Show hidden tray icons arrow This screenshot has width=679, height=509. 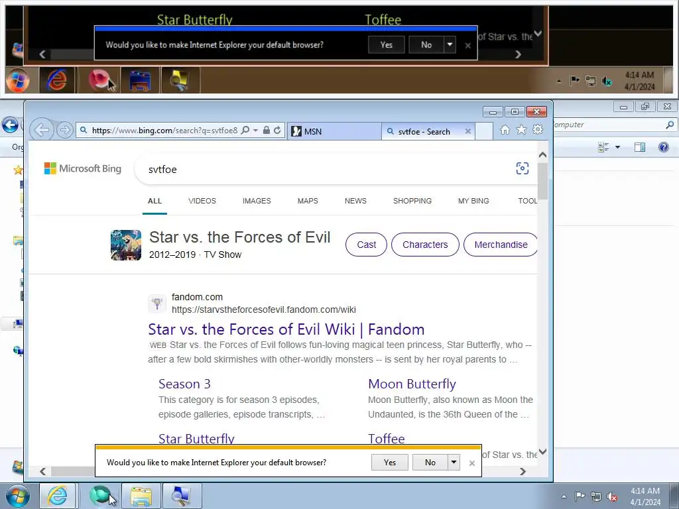coord(564,496)
